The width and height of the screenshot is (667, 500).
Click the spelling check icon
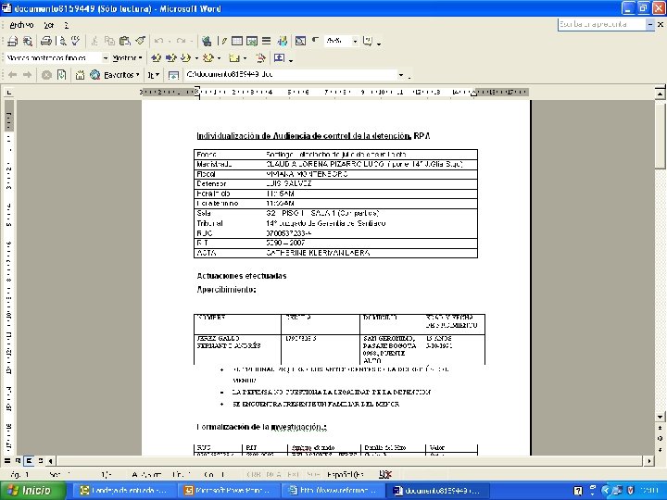click(x=75, y=41)
